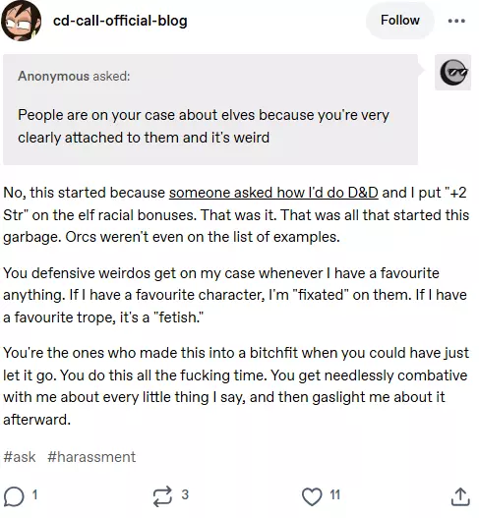Image resolution: width=479 pixels, height=518 pixels.
Task: Click the anonymous sunglasses avatar icon
Action: [x=453, y=73]
